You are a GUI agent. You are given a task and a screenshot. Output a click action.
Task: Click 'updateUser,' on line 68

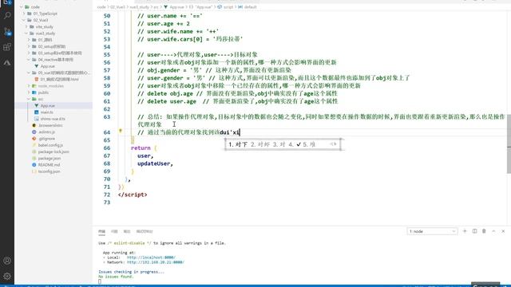coord(155,163)
